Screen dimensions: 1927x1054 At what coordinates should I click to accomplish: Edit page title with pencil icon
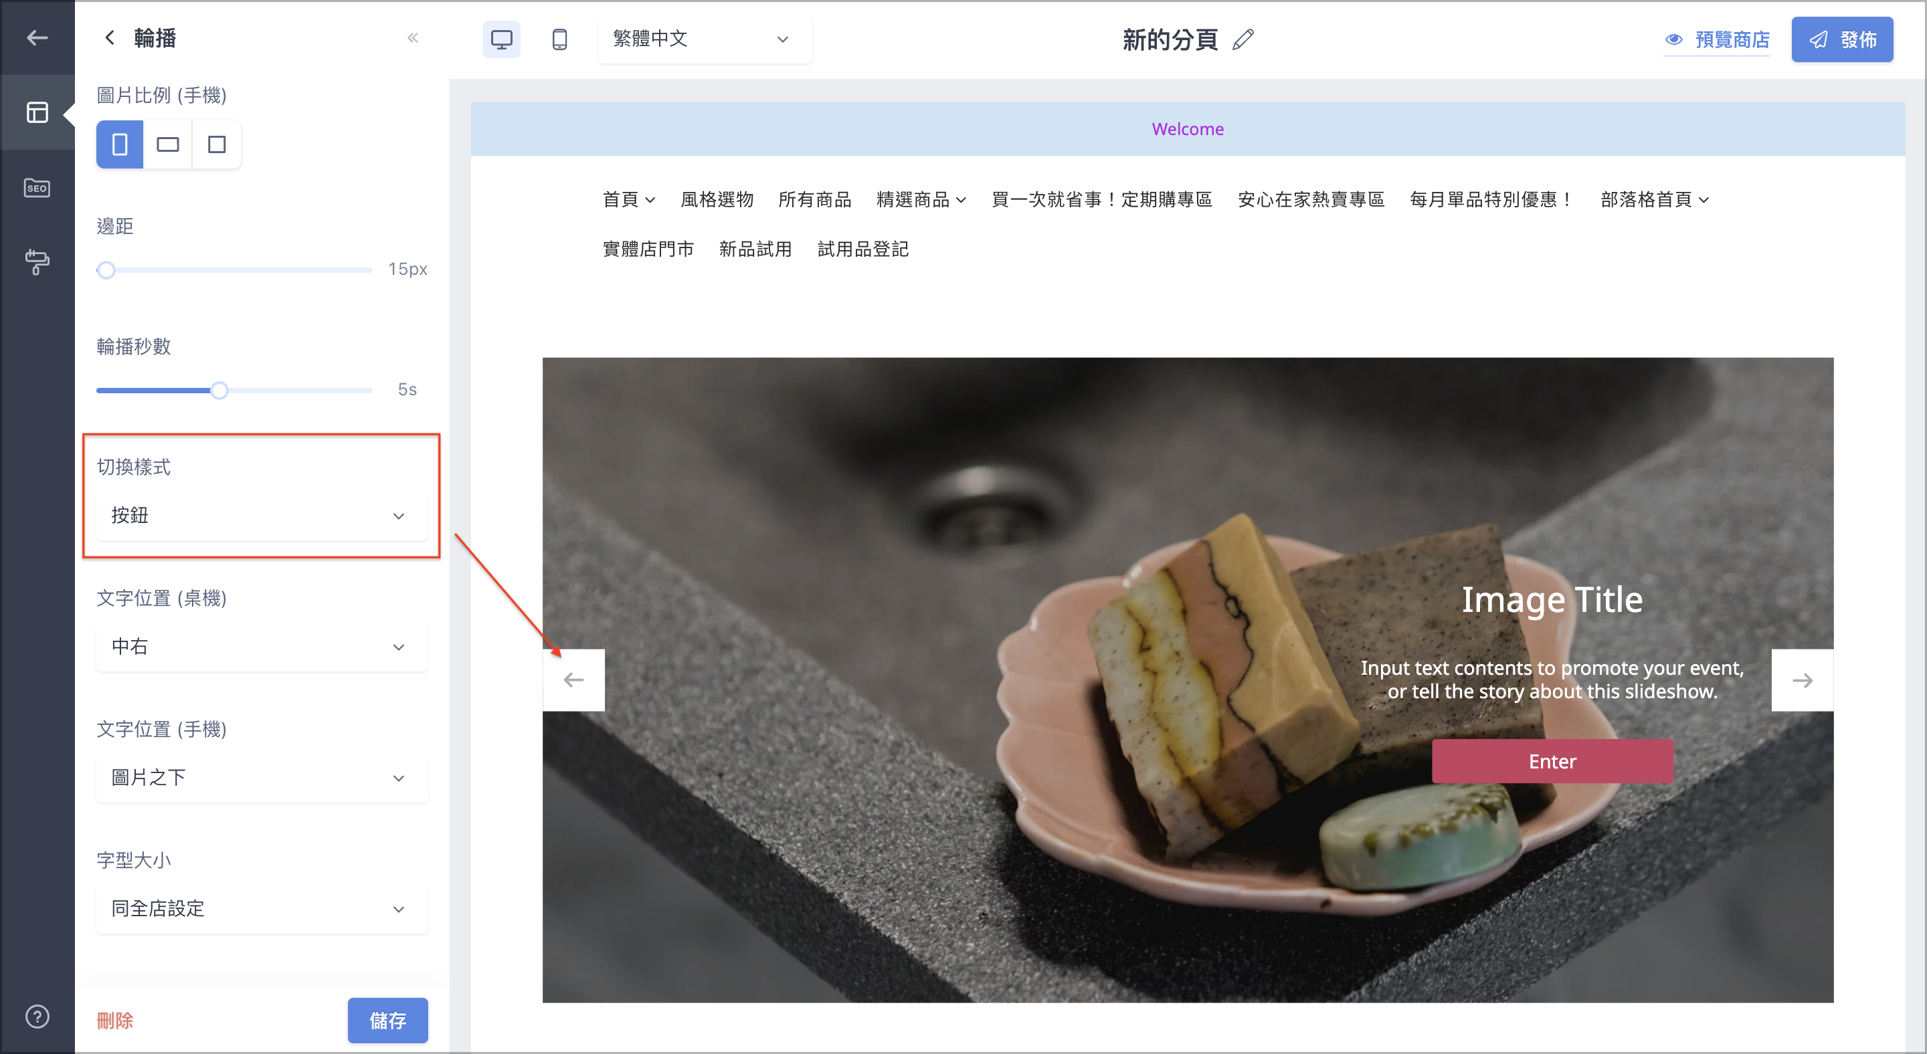1243,39
